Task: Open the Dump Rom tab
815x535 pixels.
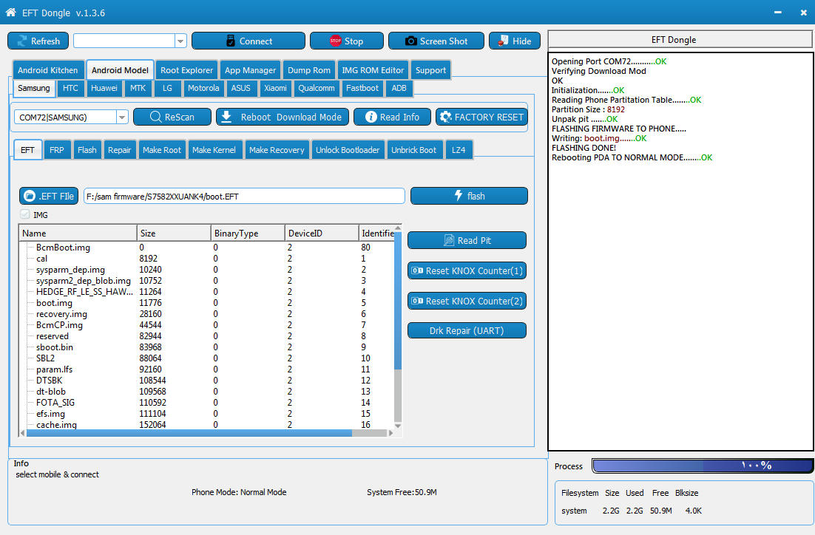Action: [308, 70]
